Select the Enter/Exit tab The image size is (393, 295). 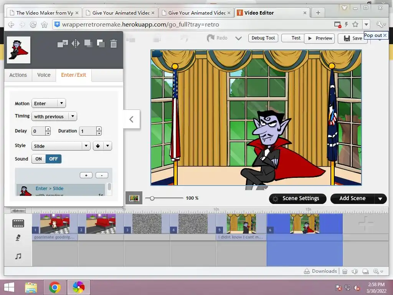pyautogui.click(x=74, y=75)
